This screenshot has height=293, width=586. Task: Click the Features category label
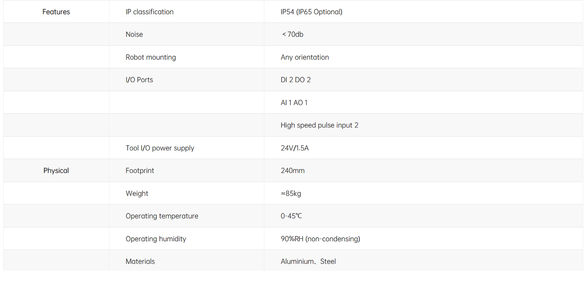(56, 12)
